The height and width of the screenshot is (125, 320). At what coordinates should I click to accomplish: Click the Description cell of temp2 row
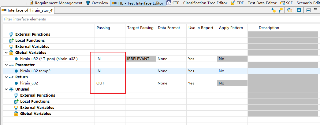coord(287,71)
